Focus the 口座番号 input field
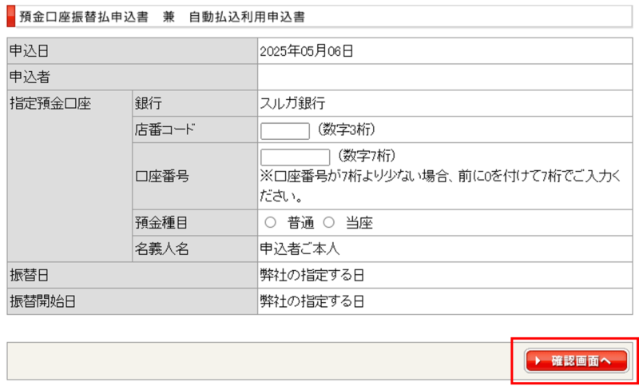 pyautogui.click(x=295, y=157)
